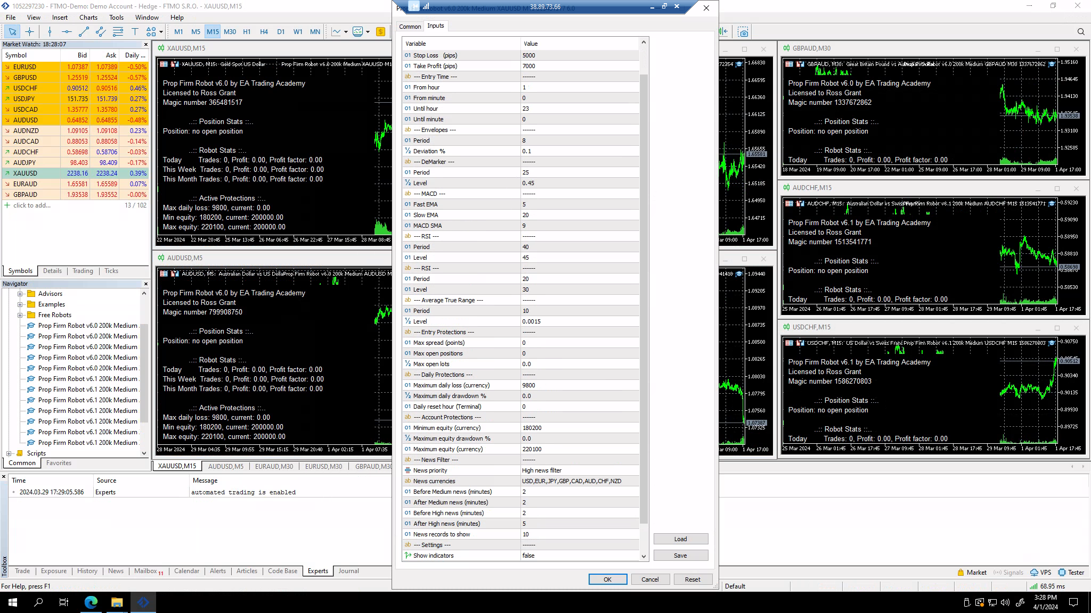The height and width of the screenshot is (613, 1091).
Task: Expand the Scripts folder in Navigator
Action: [9, 453]
